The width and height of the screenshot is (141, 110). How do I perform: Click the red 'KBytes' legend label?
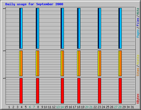(x=138, y=99)
